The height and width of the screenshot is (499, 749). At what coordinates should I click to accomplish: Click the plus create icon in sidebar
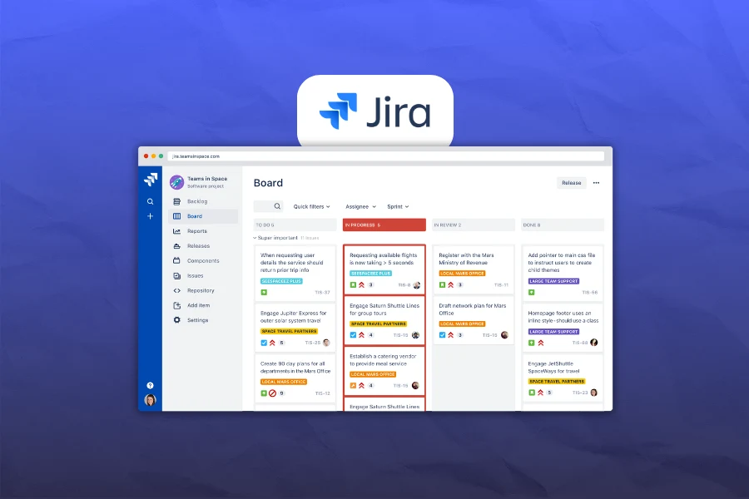150,216
